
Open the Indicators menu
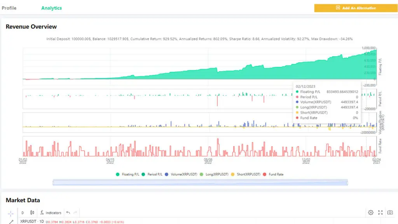point(50,213)
